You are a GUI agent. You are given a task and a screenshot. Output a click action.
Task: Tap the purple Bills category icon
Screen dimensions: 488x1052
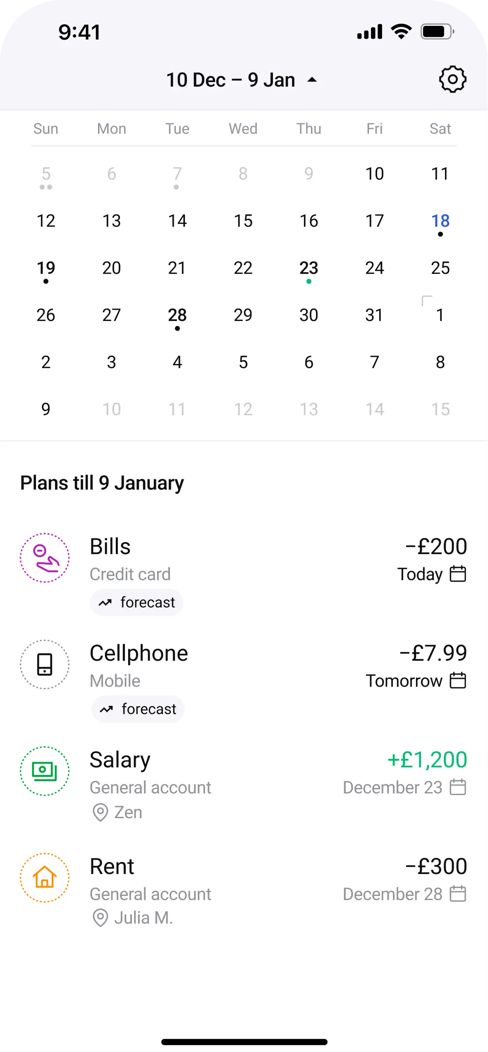(45, 558)
